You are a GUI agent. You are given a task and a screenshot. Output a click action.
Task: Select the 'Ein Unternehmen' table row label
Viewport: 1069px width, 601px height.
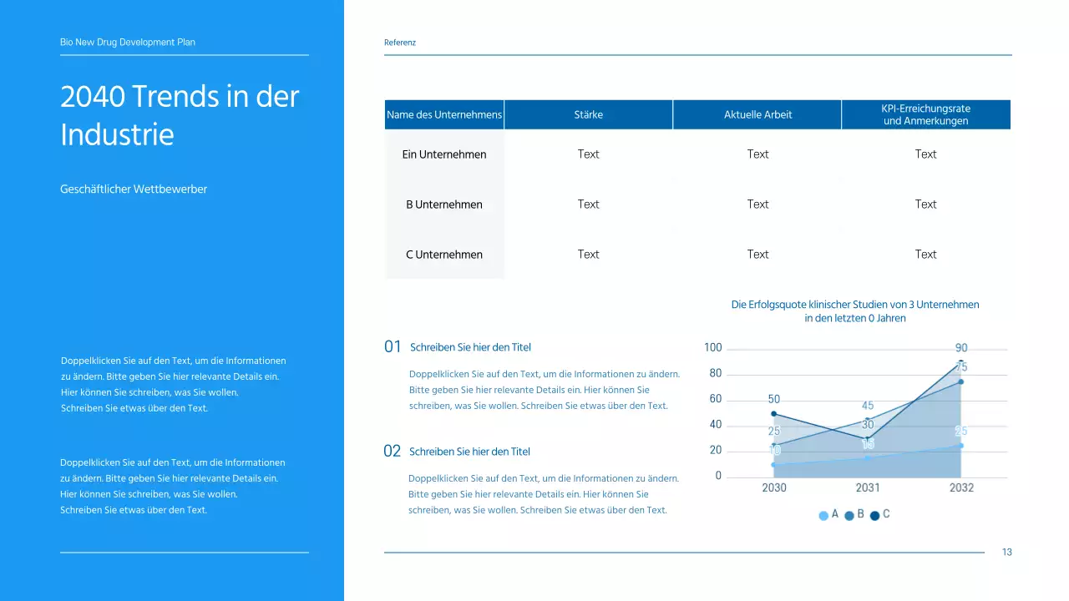(x=444, y=154)
